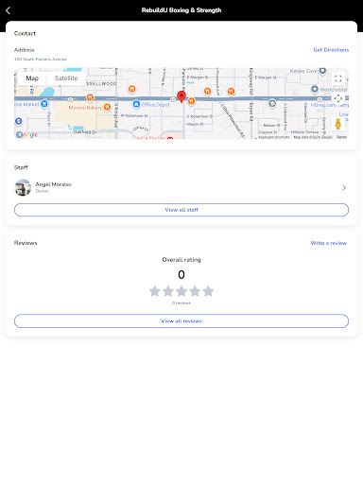Click the Westchester map marker
This screenshot has width=363, height=484.
click(315, 90)
